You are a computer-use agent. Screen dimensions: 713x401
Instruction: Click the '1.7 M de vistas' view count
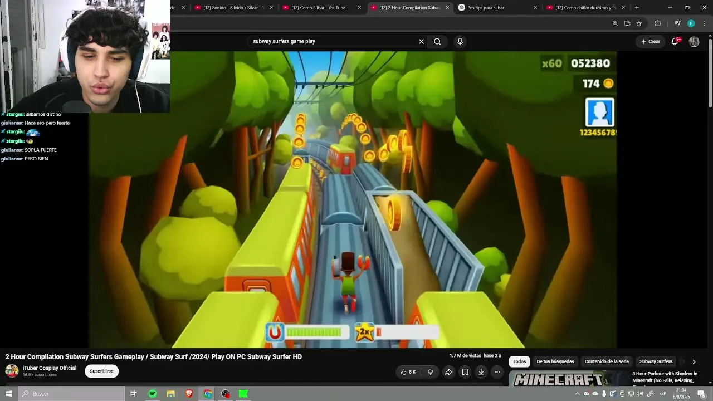[x=465, y=356]
